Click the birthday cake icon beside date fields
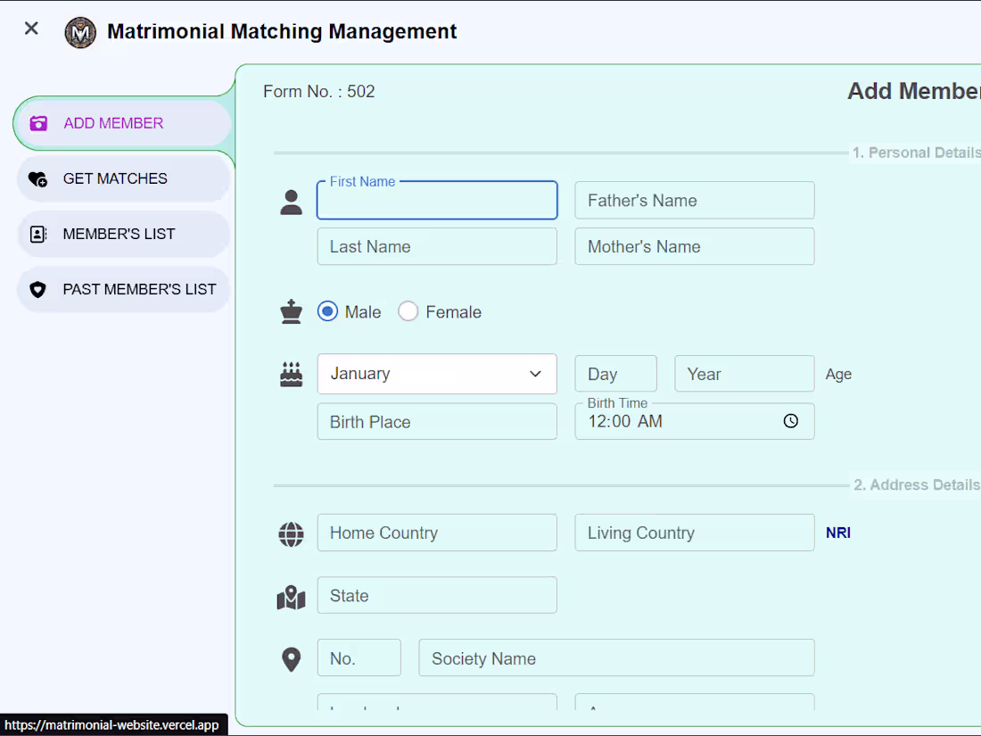Viewport: 981px width, 736px height. pyautogui.click(x=291, y=372)
